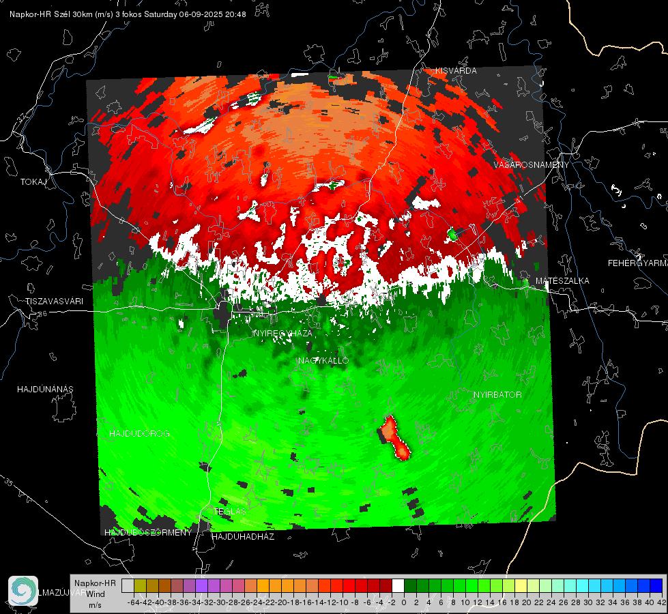
Task: Click the Napkor-HR legend label
Action: click(x=95, y=583)
